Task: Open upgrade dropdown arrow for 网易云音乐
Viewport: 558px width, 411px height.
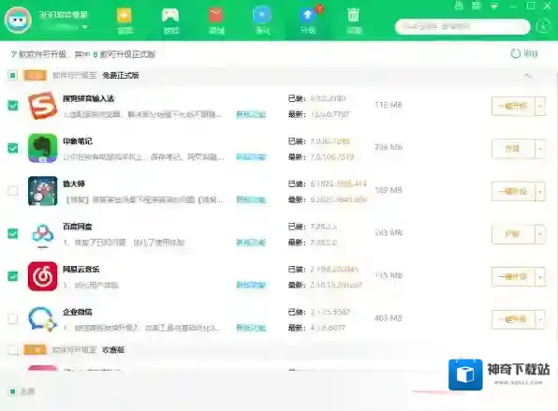Action: tap(540, 276)
